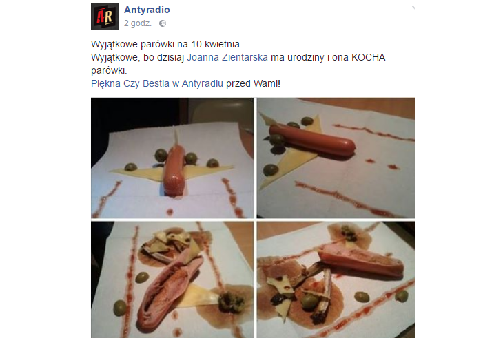
Task: Visit Joanna Zientarska's tagged profile
Action: (x=227, y=57)
